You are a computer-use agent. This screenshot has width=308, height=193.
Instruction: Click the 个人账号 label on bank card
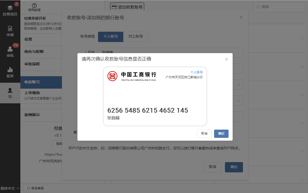196,72
